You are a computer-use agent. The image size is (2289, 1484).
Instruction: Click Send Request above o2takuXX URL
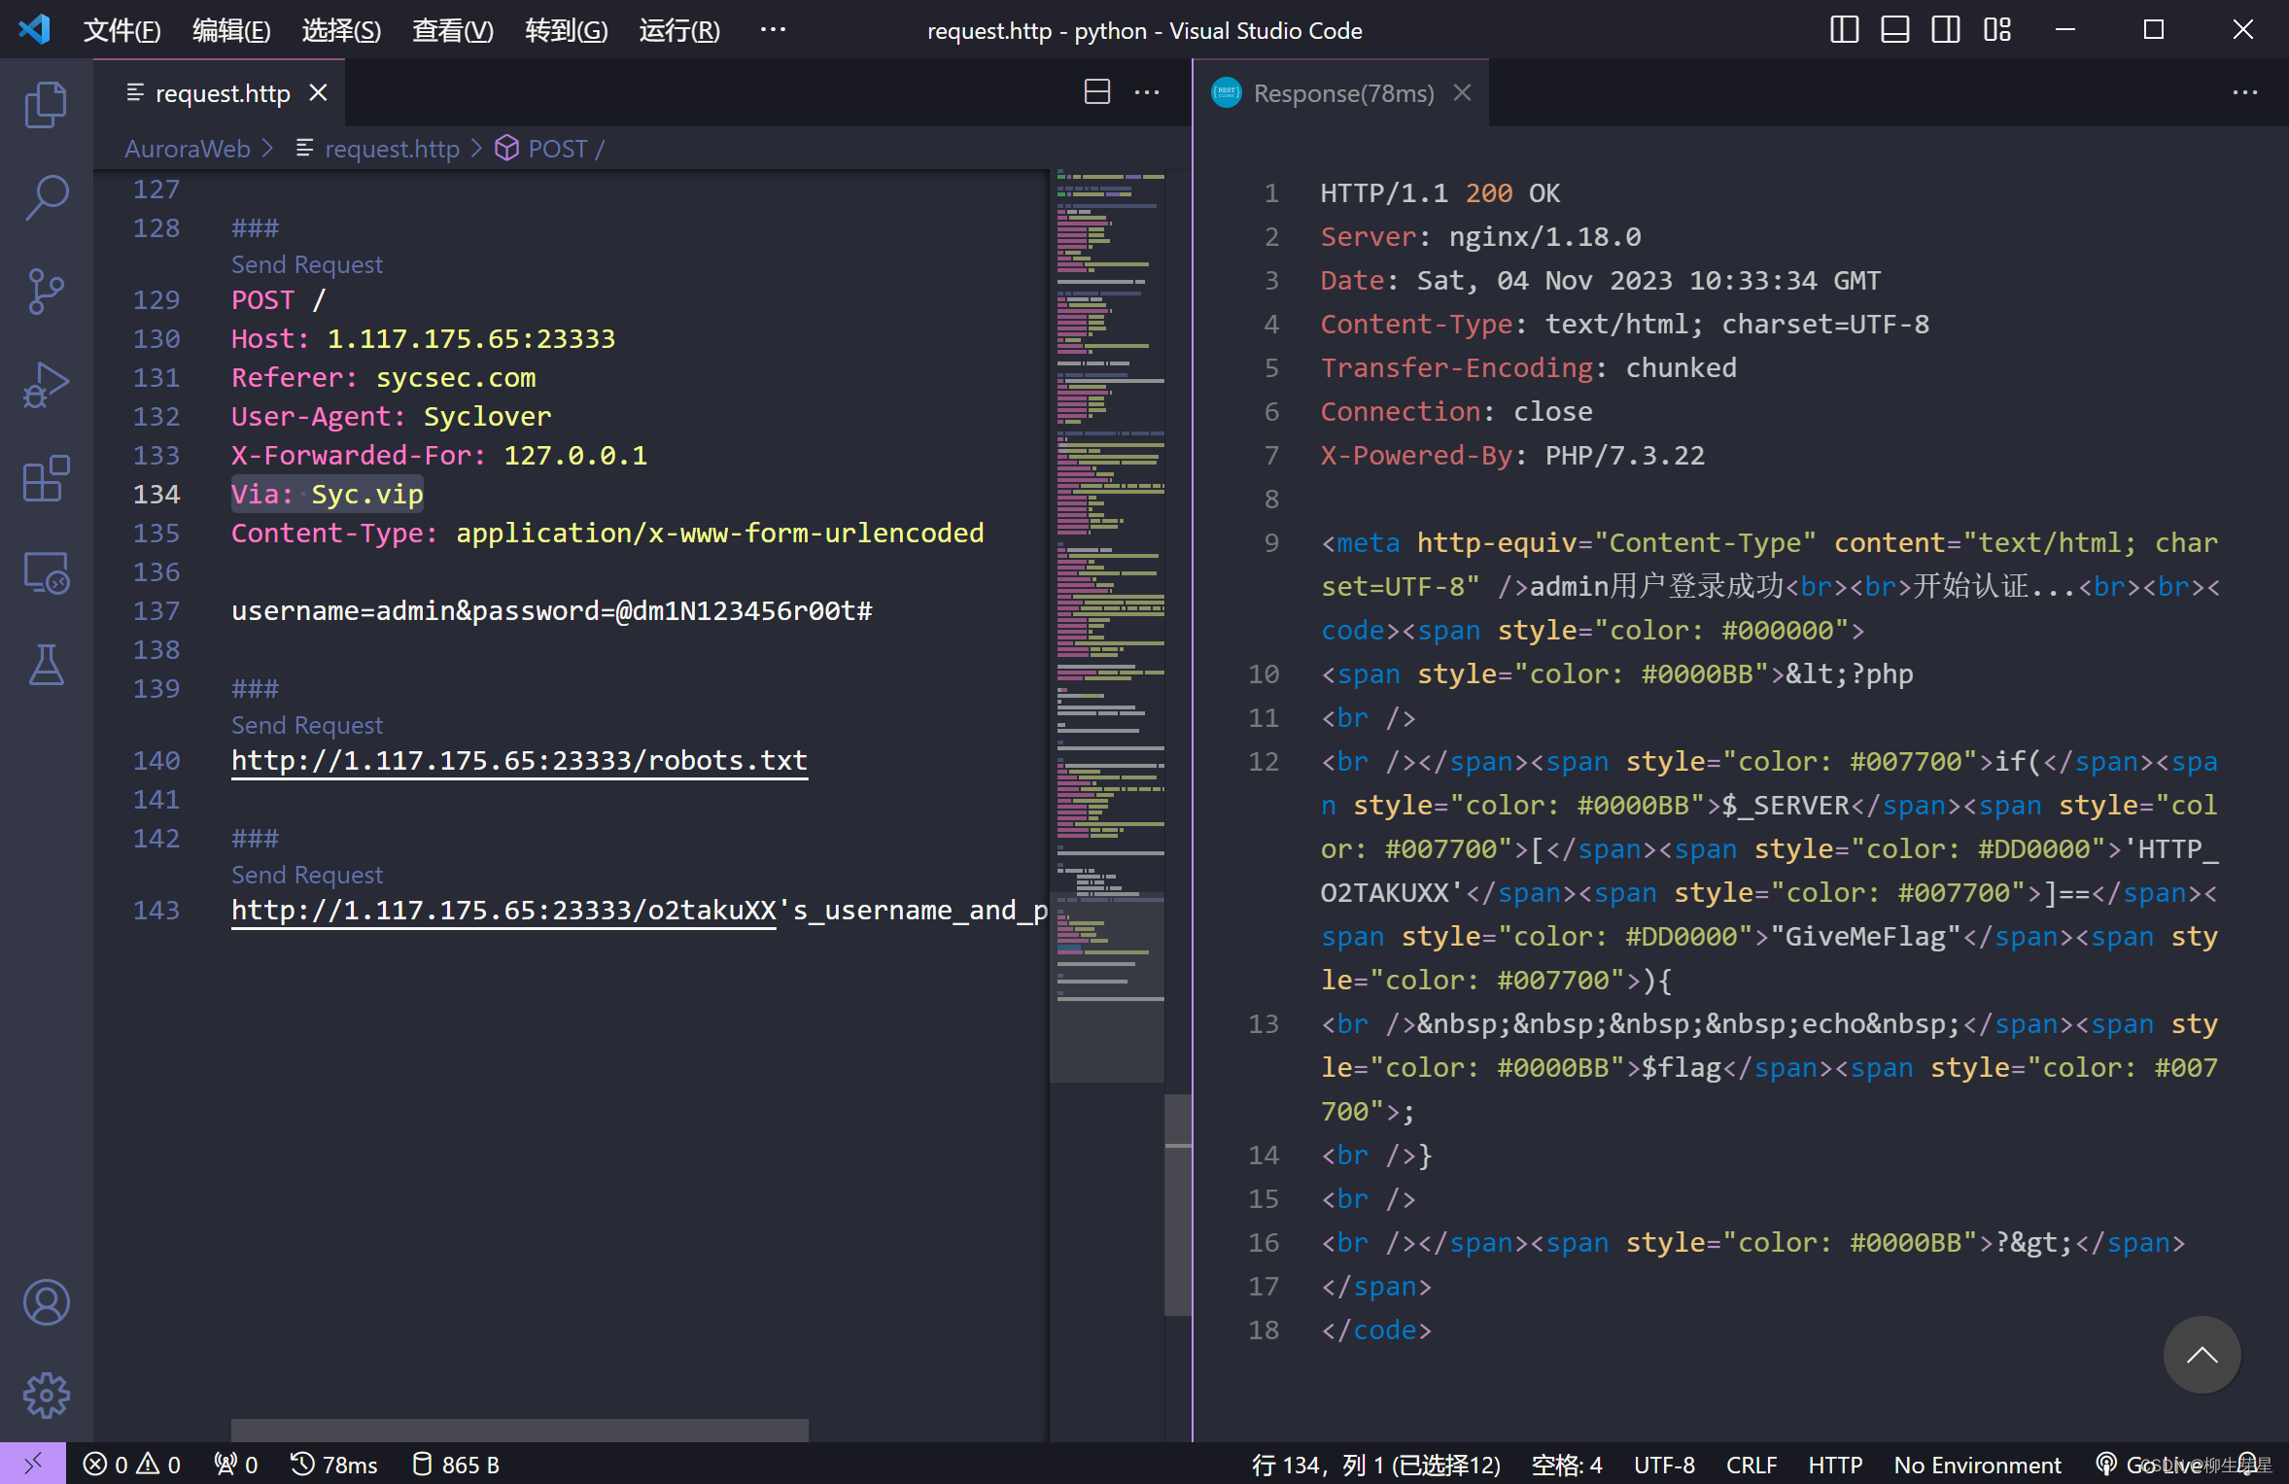306,875
